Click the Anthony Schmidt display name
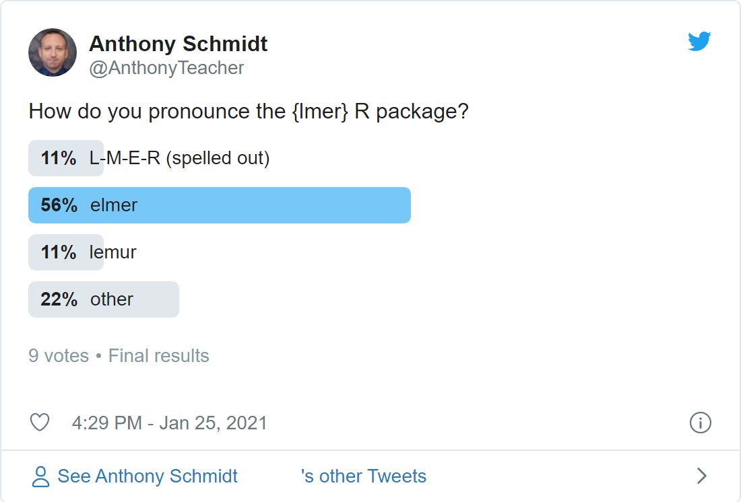Viewport: 741px width, 502px height. pos(178,44)
